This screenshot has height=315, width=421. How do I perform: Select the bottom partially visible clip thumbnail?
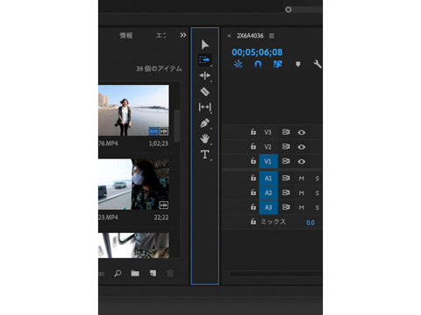click(133, 245)
